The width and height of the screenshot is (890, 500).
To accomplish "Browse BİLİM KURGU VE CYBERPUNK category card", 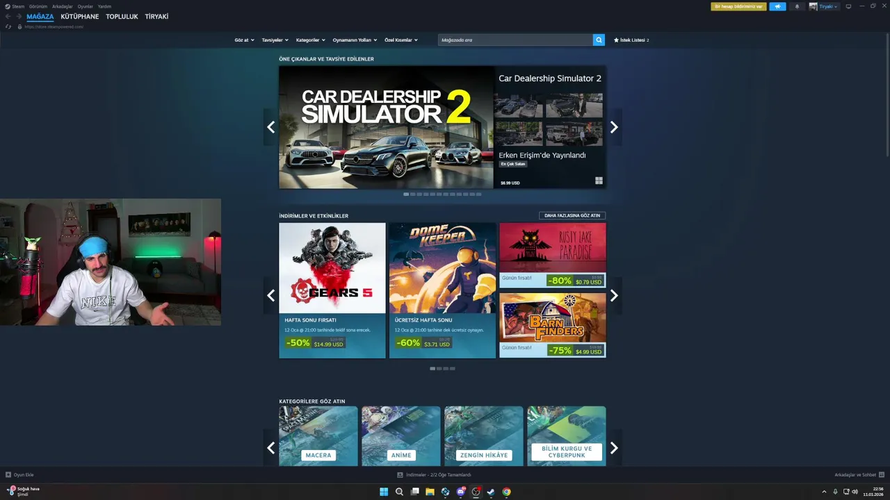I will tap(567, 436).
